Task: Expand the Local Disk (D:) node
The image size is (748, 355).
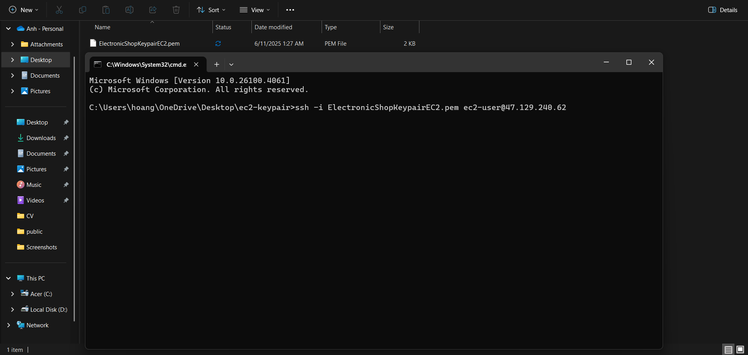Action: (x=12, y=309)
